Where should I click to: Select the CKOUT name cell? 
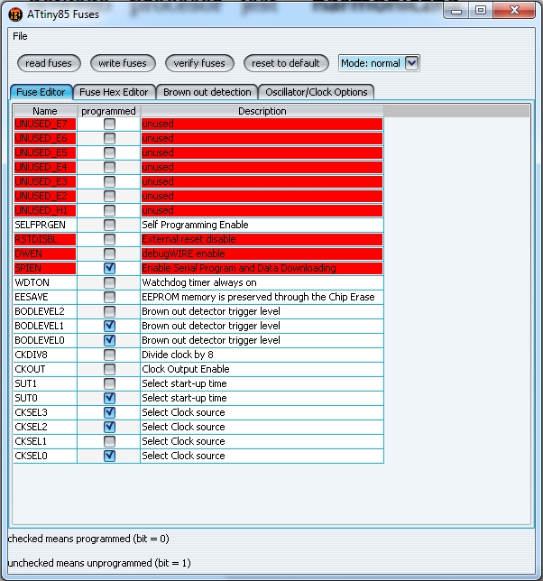pos(45,369)
